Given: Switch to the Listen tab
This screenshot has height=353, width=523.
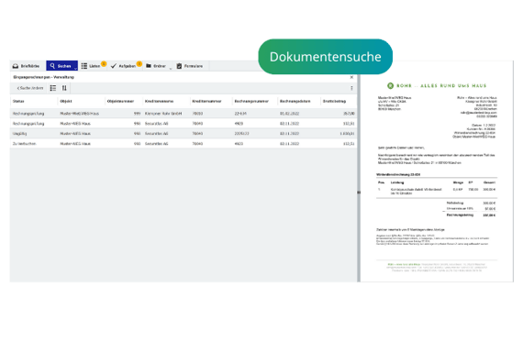Looking at the screenshot, I should 94,66.
